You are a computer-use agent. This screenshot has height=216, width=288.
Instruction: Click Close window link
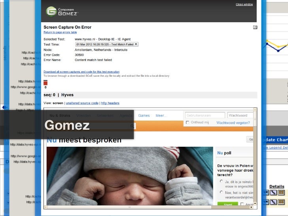click(244, 4)
